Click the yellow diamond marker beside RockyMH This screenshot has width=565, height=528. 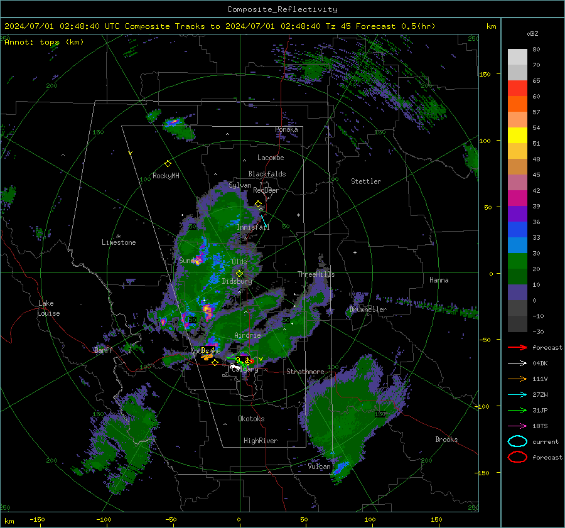pyautogui.click(x=168, y=164)
